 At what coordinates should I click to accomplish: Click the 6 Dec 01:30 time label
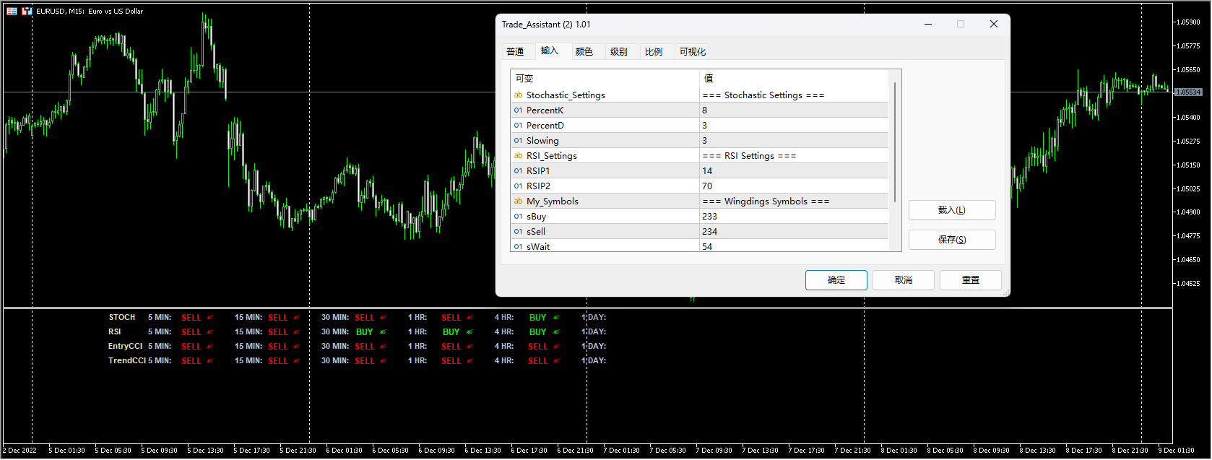345,451
